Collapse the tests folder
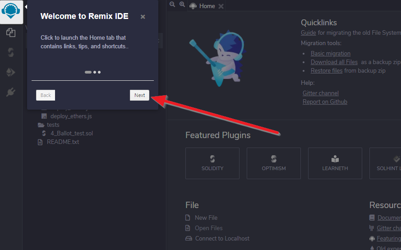 click(x=53, y=125)
